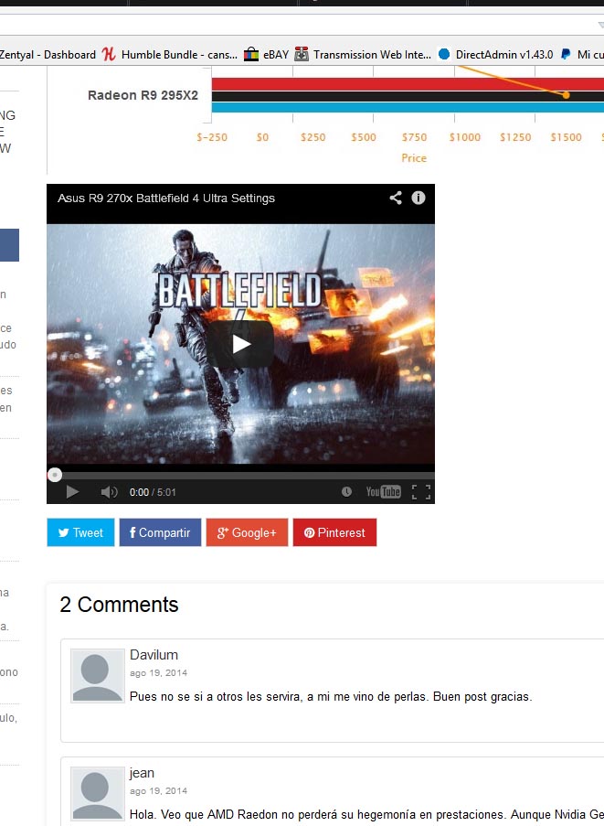Click the Radeon R9 295X2 chart label
Viewport: 604px width, 826px height.
coord(143,95)
